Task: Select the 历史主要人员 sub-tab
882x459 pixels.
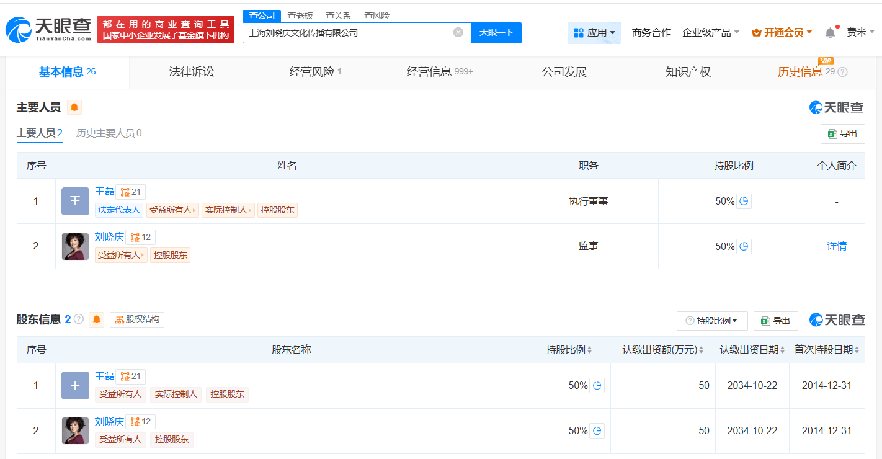Action: click(x=109, y=133)
